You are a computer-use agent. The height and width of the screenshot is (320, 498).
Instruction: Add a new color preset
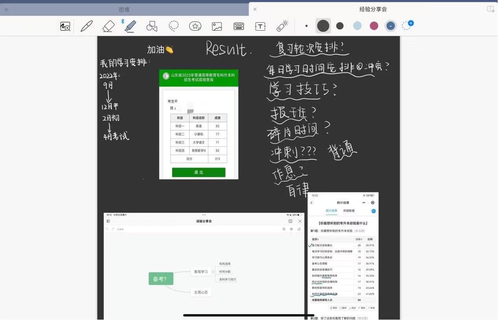[408, 26]
